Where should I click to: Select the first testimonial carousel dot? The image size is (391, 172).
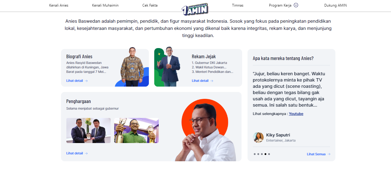(255, 154)
